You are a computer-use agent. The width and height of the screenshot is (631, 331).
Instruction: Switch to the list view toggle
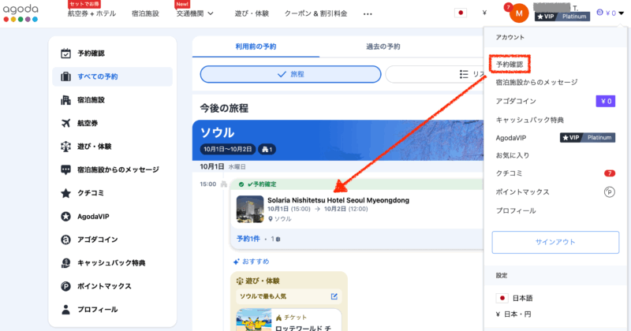(435, 74)
